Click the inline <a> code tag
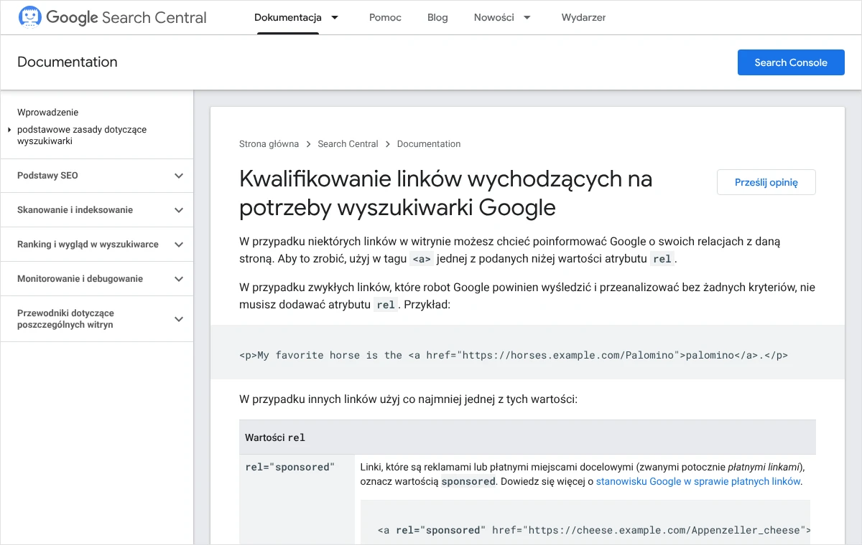The height and width of the screenshot is (545, 862). pyautogui.click(x=422, y=260)
